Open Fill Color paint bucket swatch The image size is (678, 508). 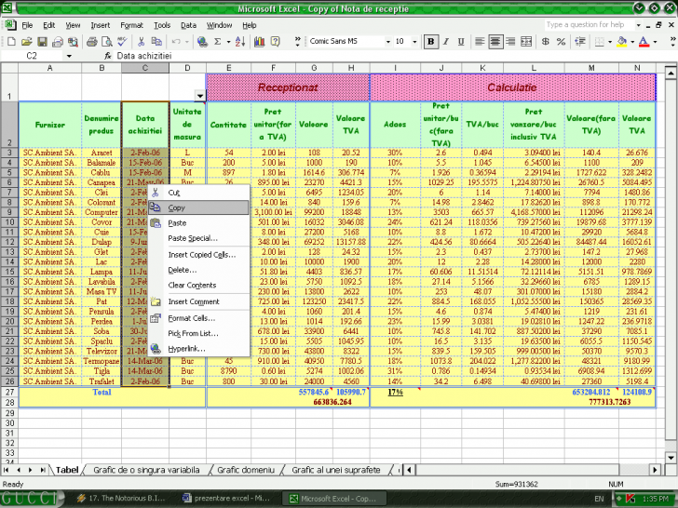click(x=621, y=42)
